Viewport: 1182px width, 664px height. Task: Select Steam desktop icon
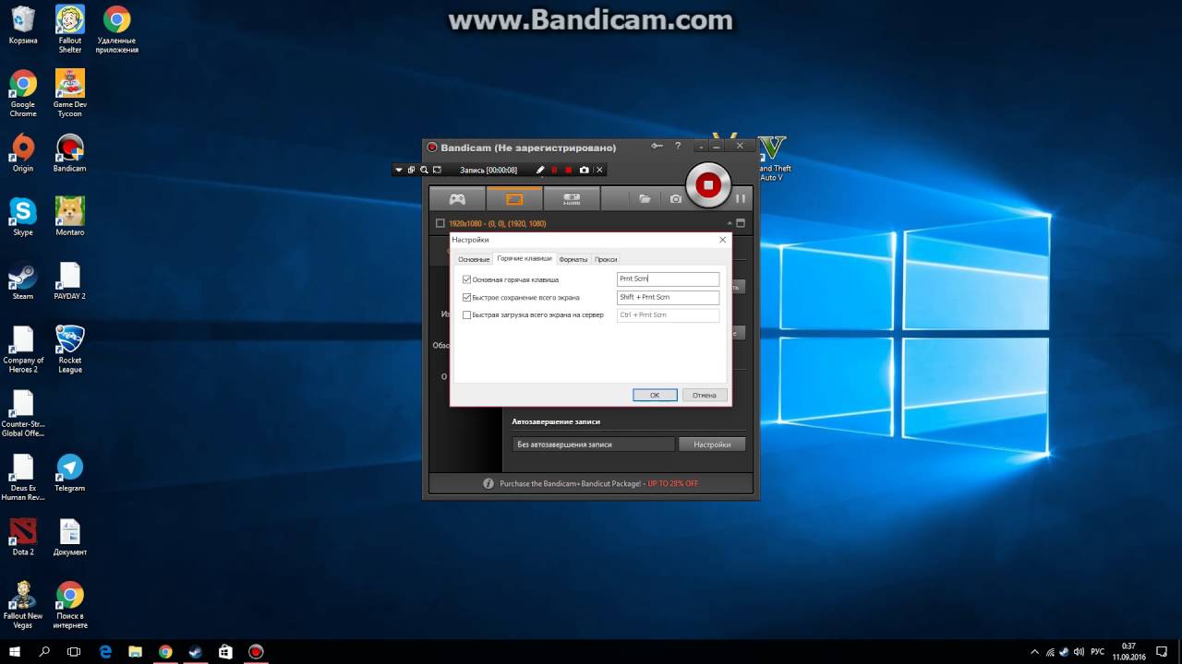coord(23,280)
